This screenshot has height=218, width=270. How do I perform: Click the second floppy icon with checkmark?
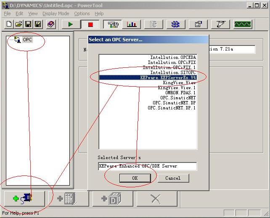coord(38,24)
